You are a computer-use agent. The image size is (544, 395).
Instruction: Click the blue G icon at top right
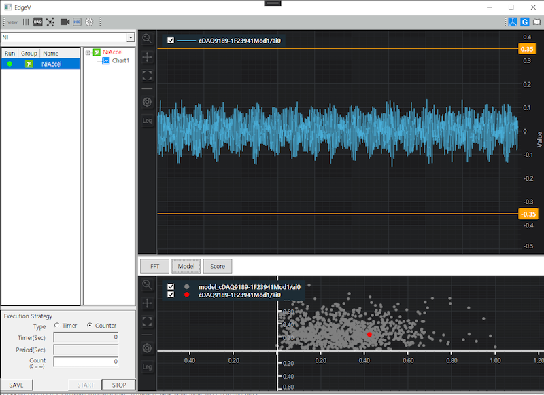pyautogui.click(x=524, y=22)
